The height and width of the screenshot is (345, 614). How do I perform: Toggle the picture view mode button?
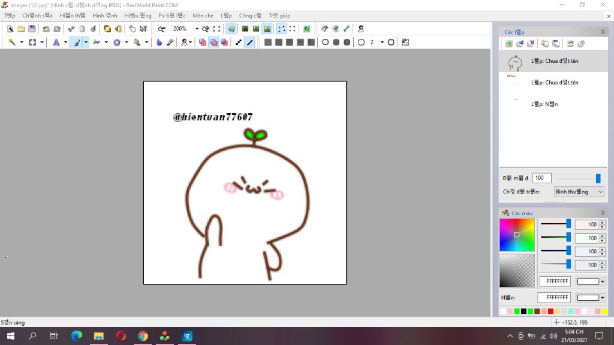point(267,29)
